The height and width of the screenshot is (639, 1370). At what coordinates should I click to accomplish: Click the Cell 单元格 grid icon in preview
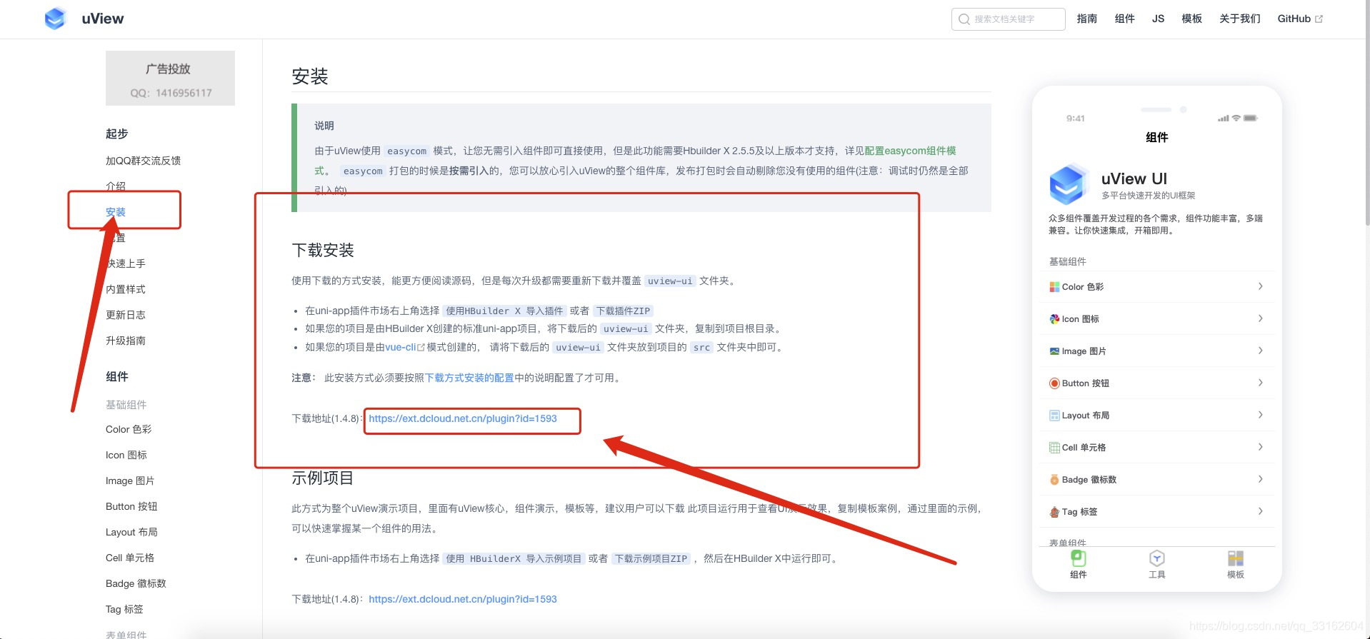coord(1054,448)
